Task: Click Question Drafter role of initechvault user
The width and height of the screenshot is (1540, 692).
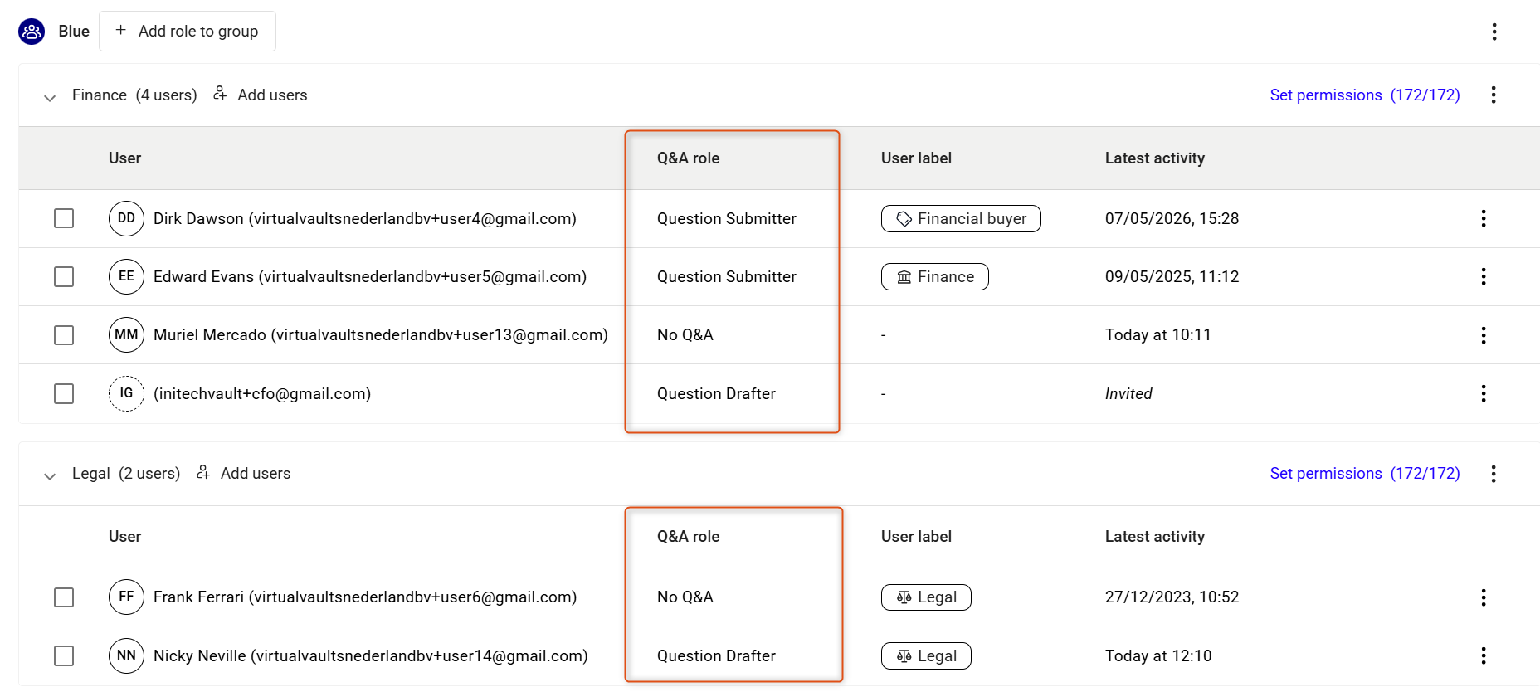Action: 716,393
